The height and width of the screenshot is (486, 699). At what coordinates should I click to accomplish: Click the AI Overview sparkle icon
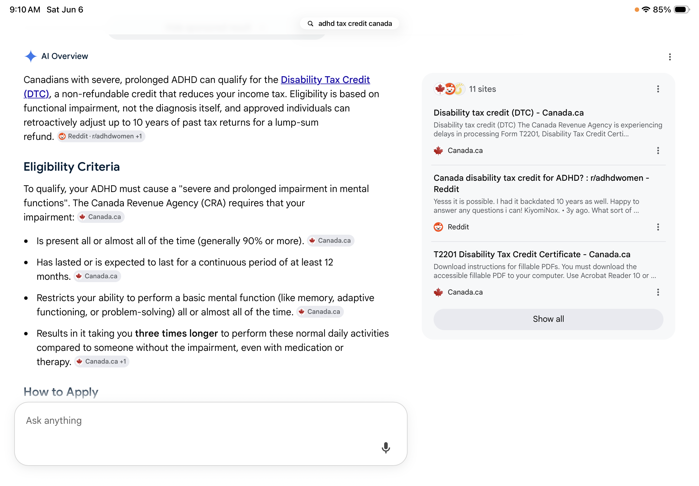[x=31, y=56]
